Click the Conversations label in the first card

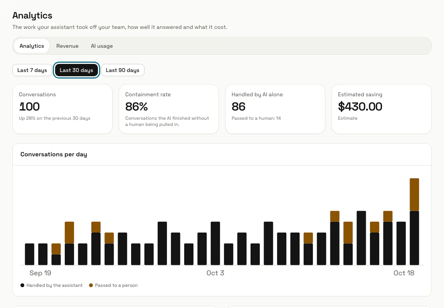37,94
